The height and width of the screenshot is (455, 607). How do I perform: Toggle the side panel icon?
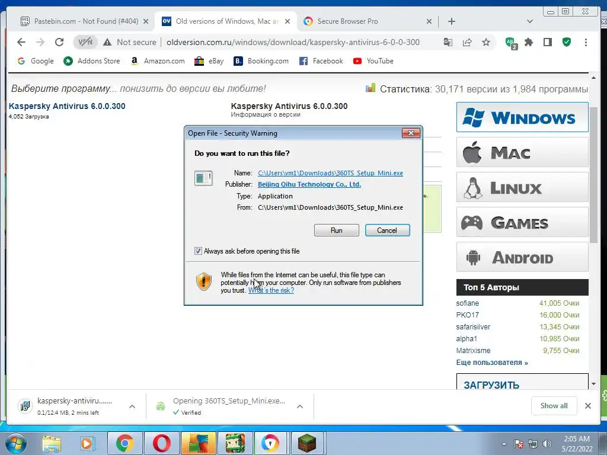pyautogui.click(x=548, y=42)
